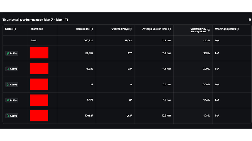
Task: Click qualified plays value 597
Action: point(130,53)
